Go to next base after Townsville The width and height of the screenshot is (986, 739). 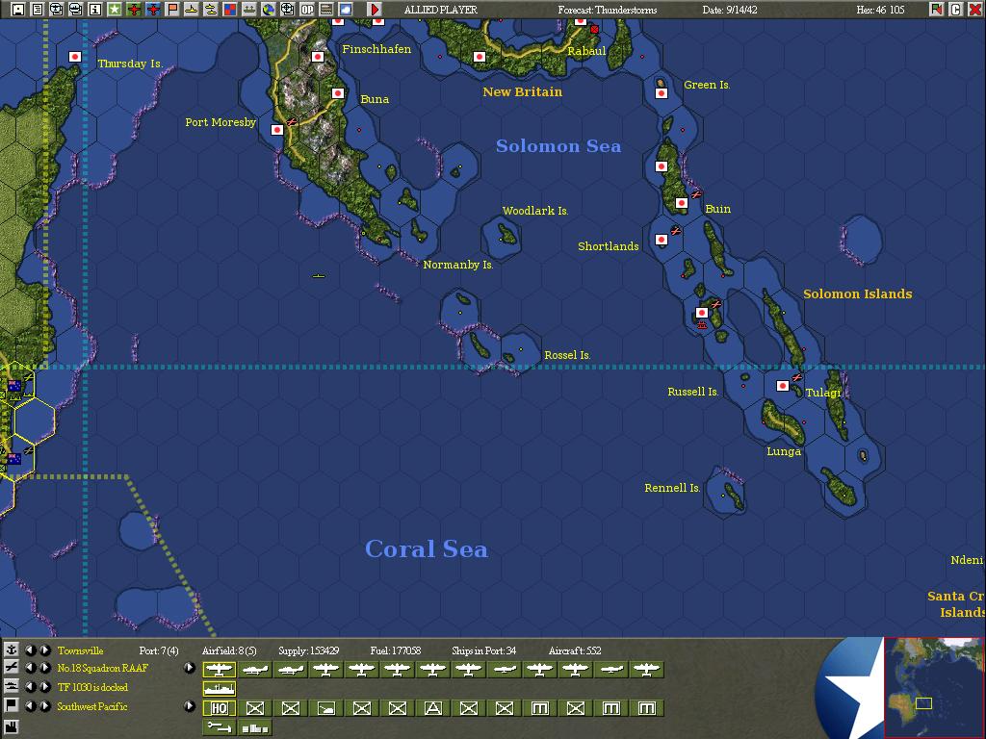pyautogui.click(x=44, y=650)
